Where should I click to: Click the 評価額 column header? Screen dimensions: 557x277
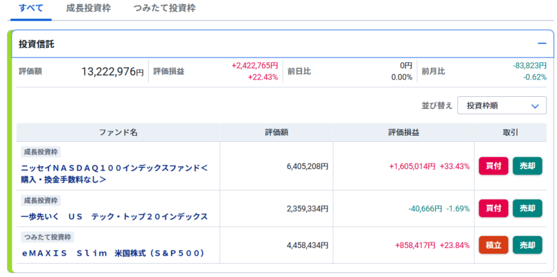[276, 132]
